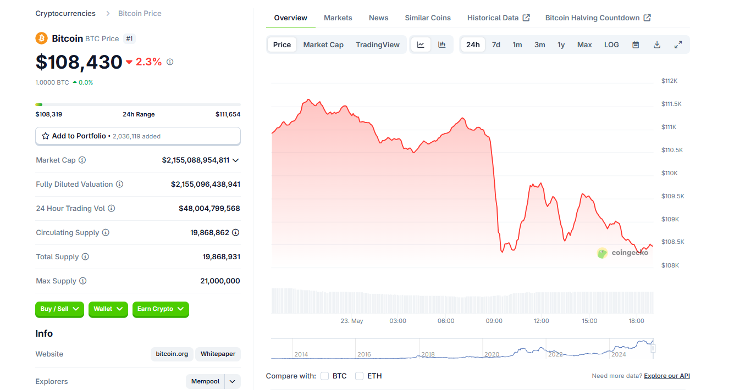The image size is (745, 390).
Task: Select the TradingView chart toggle
Action: 378,45
